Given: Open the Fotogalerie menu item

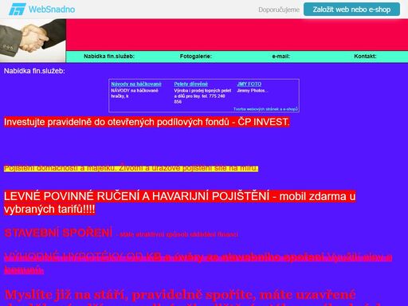Looking at the screenshot, I should coord(196,57).
